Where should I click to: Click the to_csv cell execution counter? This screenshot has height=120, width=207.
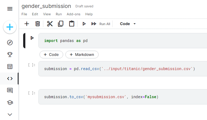(x=32, y=93)
